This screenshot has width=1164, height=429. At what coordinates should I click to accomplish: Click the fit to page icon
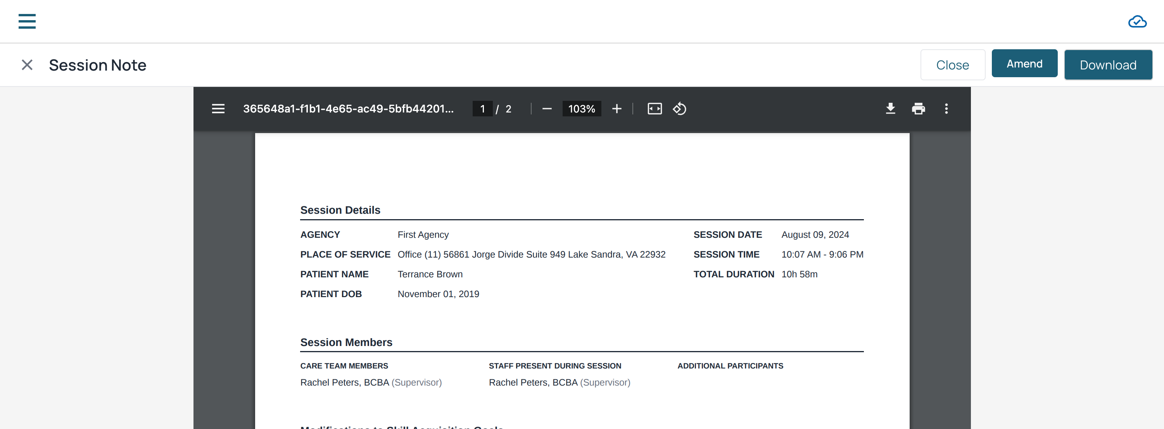[655, 109]
